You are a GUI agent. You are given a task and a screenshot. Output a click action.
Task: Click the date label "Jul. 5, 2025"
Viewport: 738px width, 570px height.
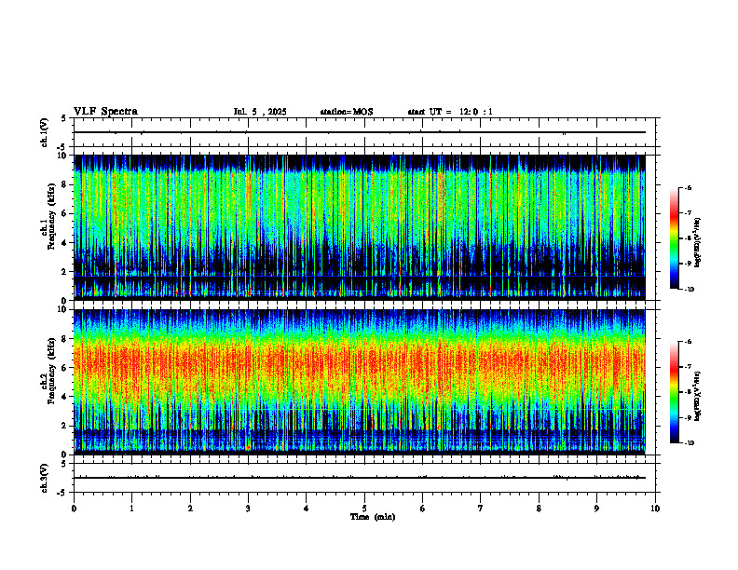[260, 112]
